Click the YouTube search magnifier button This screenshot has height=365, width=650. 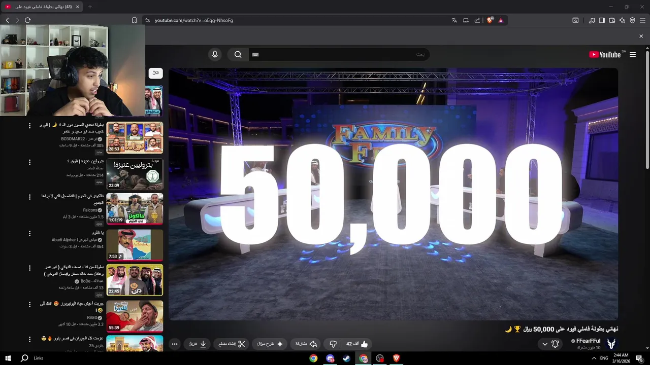click(x=238, y=54)
